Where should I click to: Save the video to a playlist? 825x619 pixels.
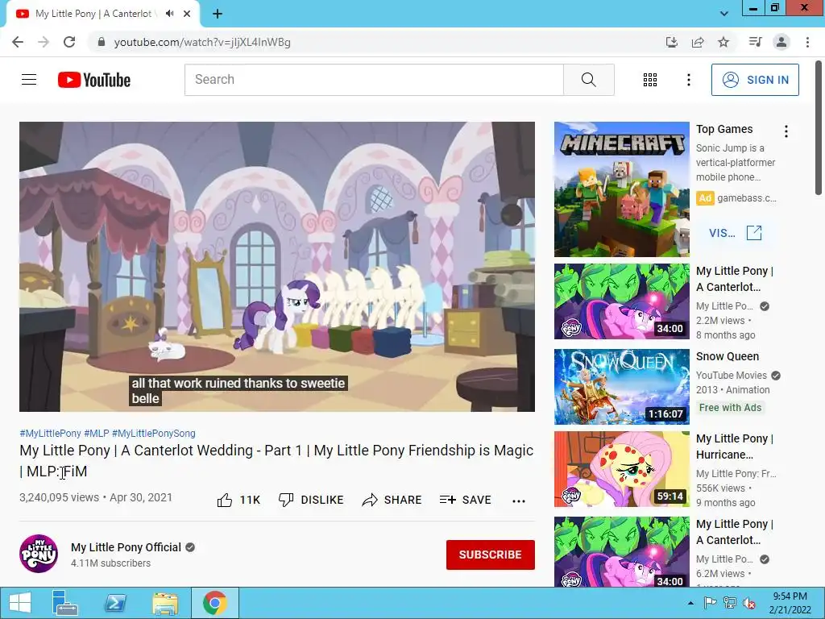pos(465,500)
